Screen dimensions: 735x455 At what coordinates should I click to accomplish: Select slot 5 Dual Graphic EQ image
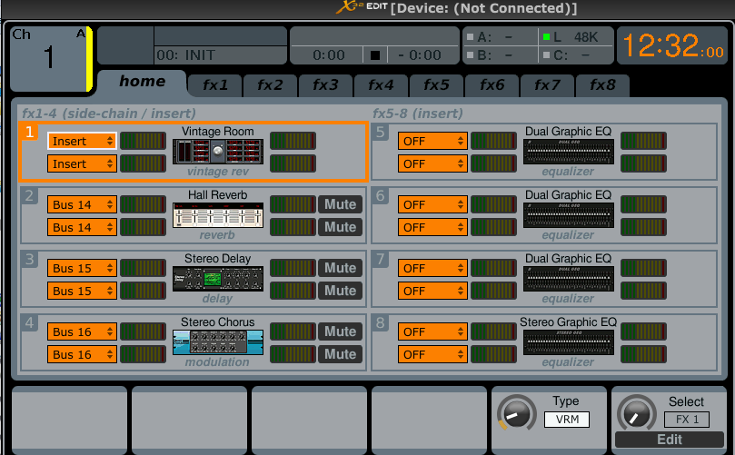[569, 152]
